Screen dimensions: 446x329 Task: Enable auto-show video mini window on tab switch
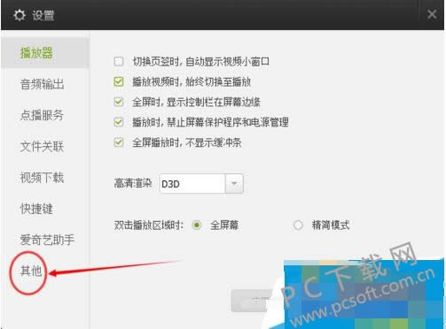coord(119,61)
